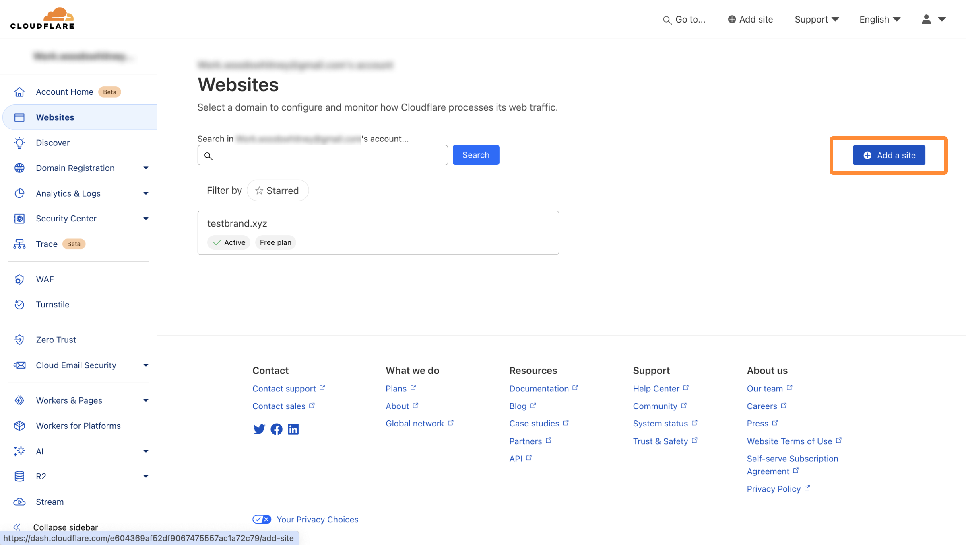Open the LinkedIn icon link
The height and width of the screenshot is (545, 966).
tap(293, 429)
